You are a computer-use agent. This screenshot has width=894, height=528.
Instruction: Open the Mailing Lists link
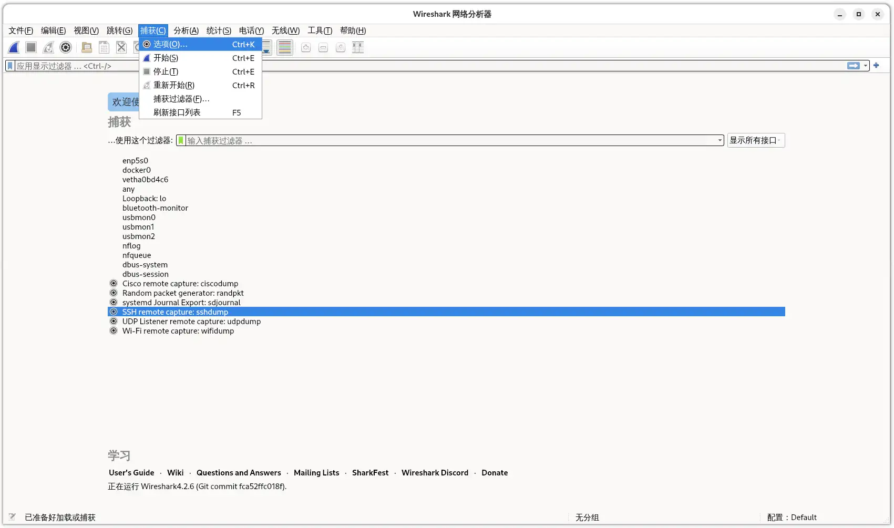pyautogui.click(x=316, y=473)
